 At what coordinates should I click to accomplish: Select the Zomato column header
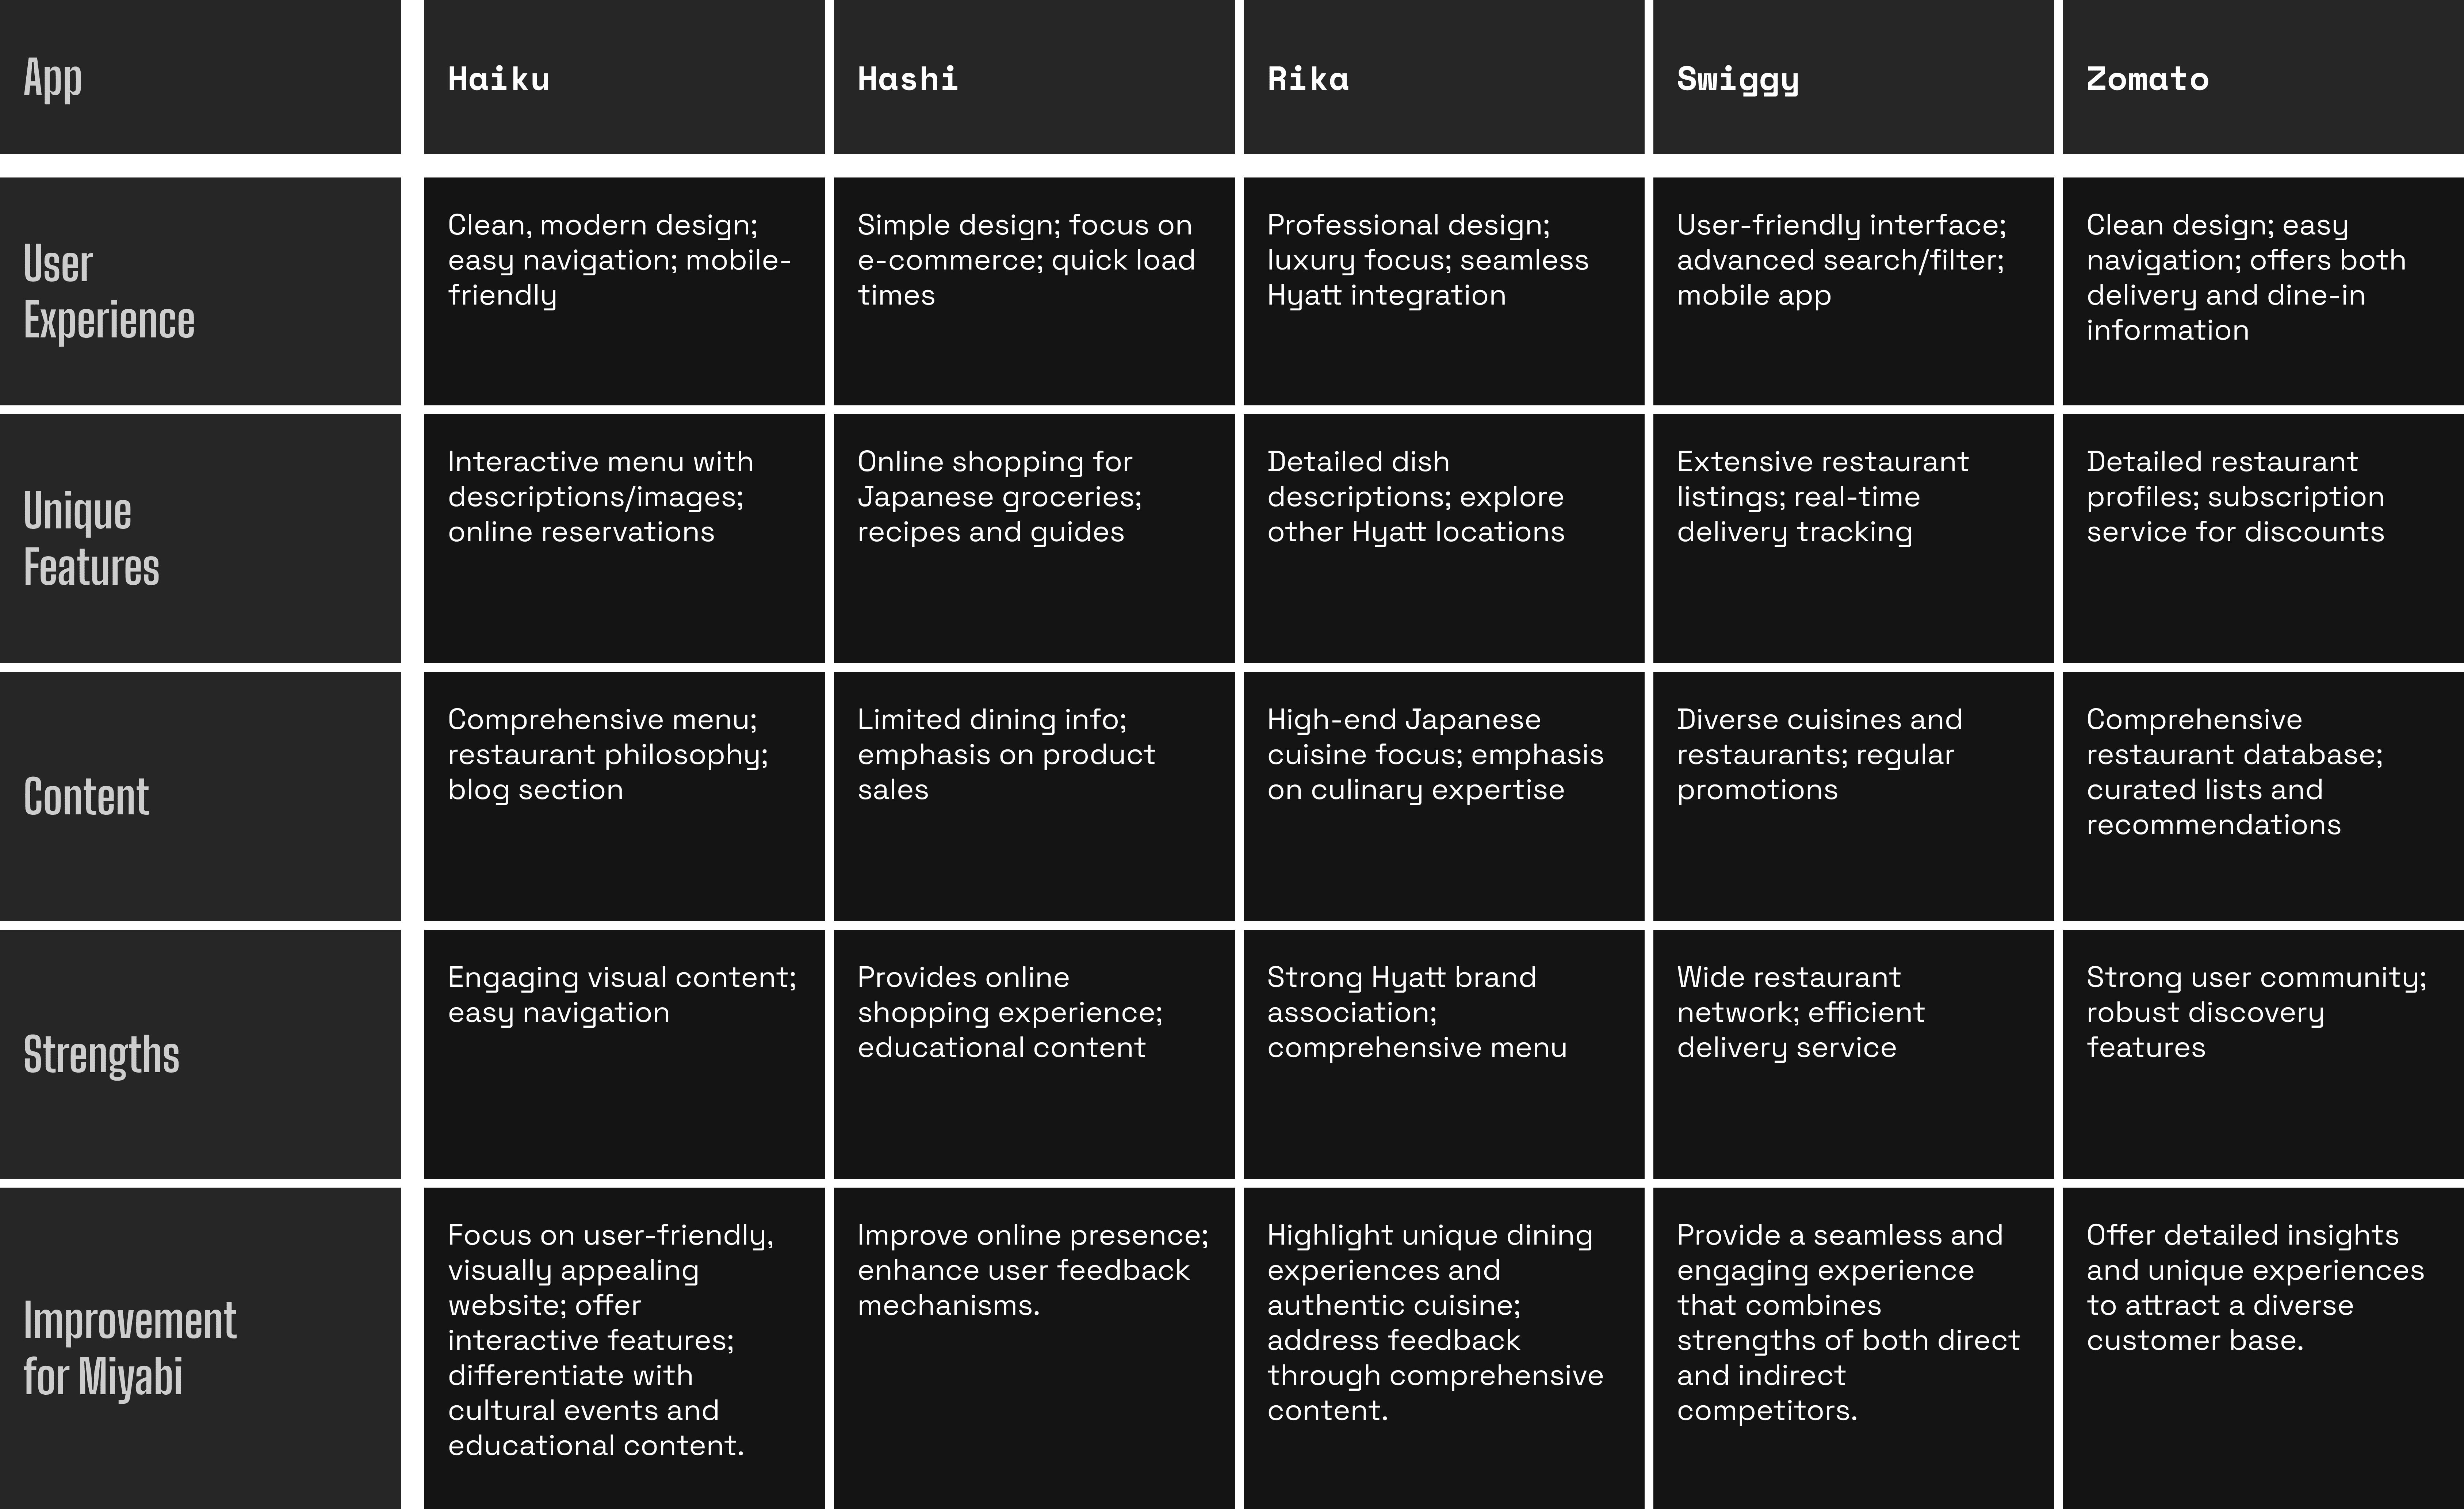point(2263,77)
